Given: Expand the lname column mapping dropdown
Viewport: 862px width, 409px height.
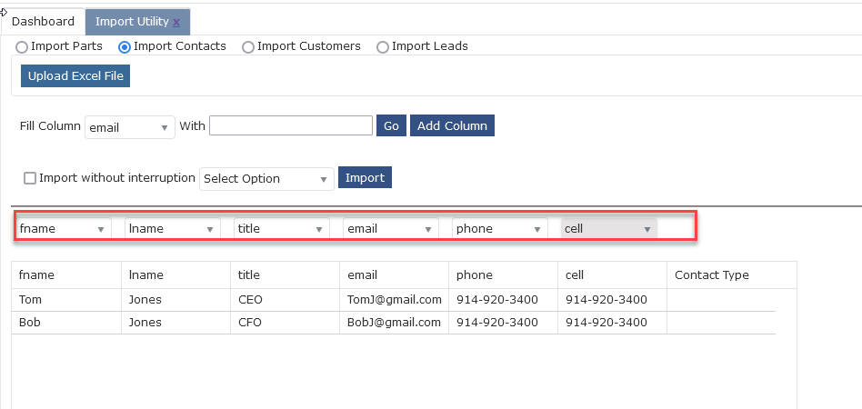Looking at the screenshot, I should [x=172, y=229].
